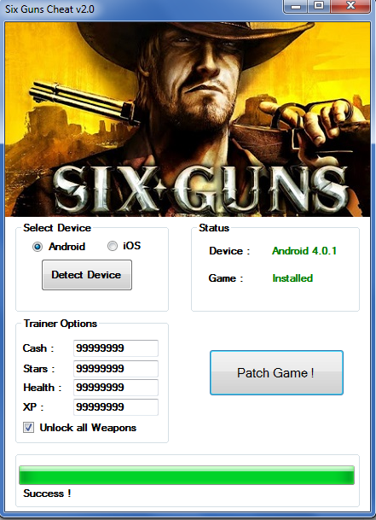The image size is (376, 520).
Task: Click the green progress bar
Action: [187, 475]
